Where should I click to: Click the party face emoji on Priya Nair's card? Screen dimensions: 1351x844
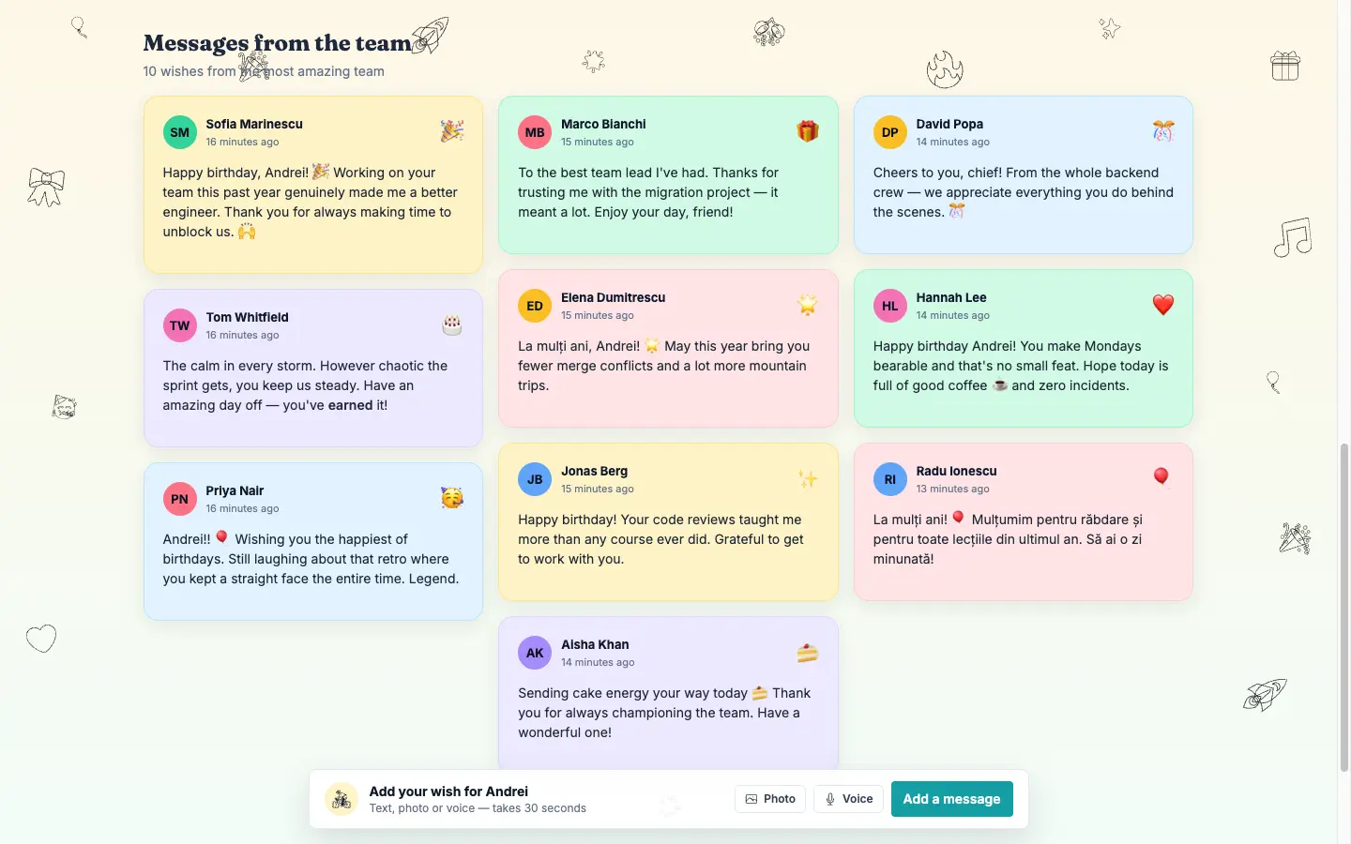(x=452, y=498)
